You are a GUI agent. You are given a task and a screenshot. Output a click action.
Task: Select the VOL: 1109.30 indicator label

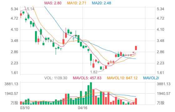point(56,78)
